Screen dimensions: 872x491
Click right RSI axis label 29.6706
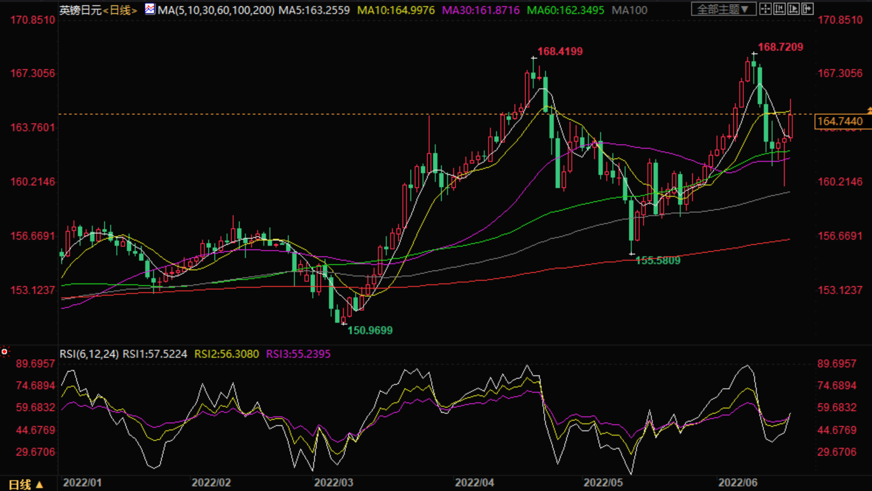coord(837,451)
